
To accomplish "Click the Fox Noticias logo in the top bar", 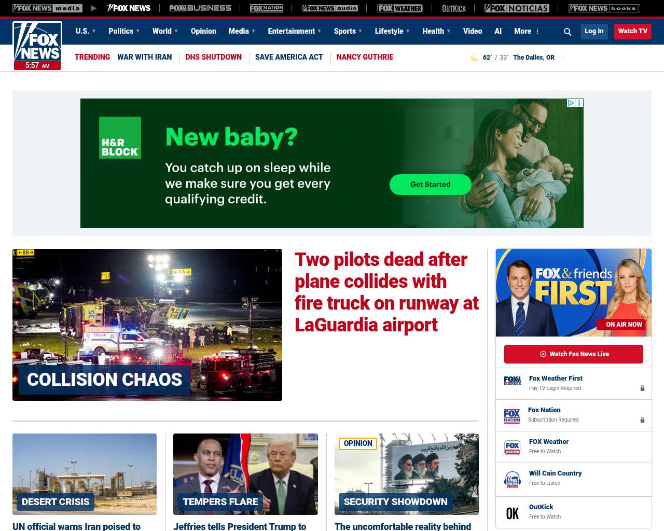I will [517, 8].
